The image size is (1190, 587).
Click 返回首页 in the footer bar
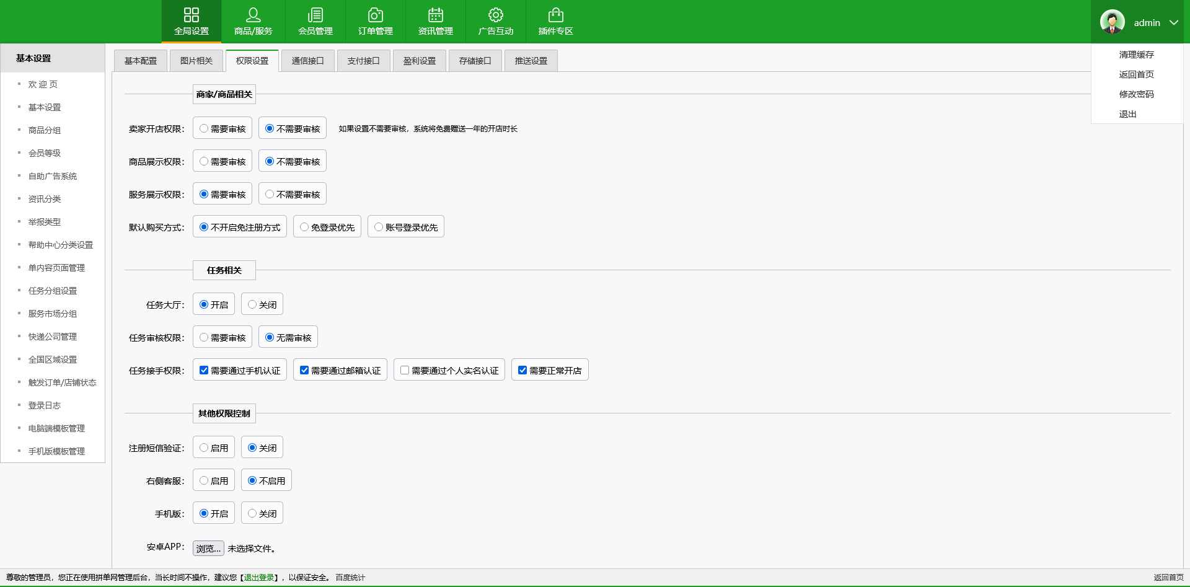1168,578
